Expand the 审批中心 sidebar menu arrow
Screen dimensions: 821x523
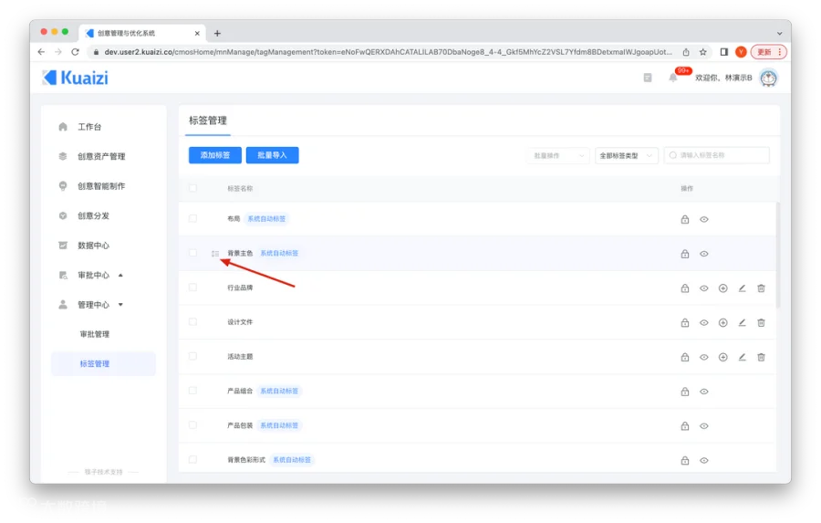click(x=121, y=275)
